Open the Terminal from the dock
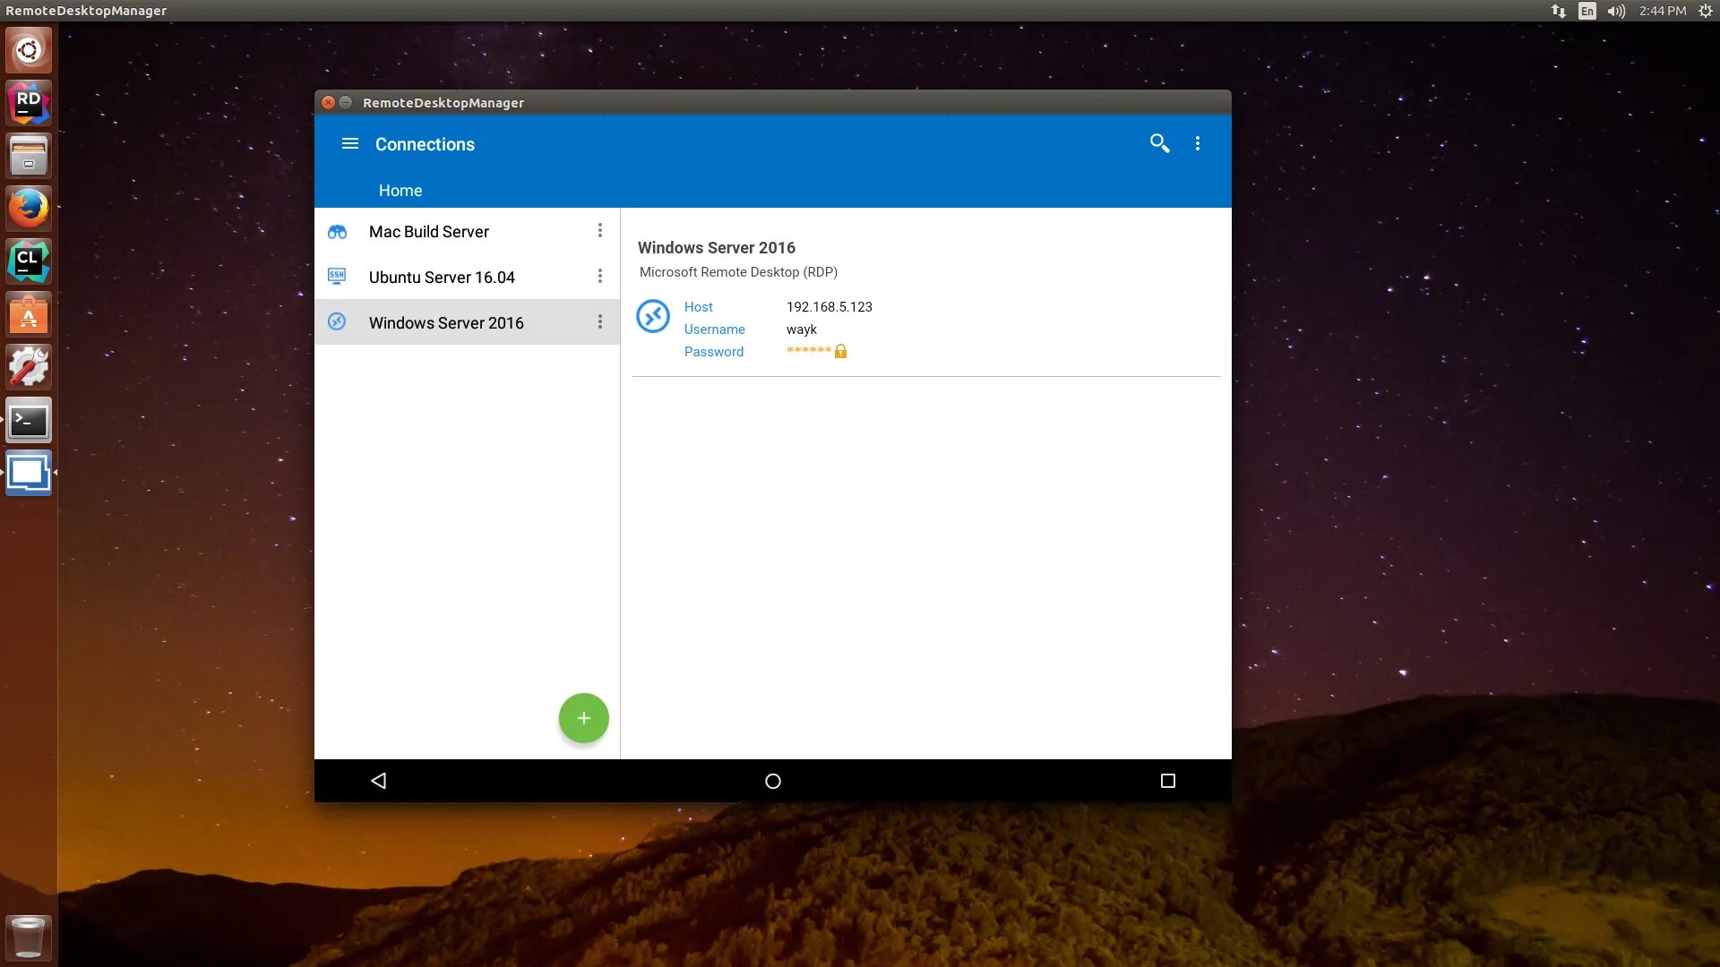This screenshot has width=1720, height=967. tap(29, 421)
